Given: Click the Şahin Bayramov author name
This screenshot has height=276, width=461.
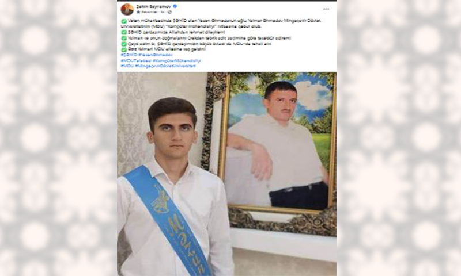Looking at the screenshot, I should click(153, 6).
